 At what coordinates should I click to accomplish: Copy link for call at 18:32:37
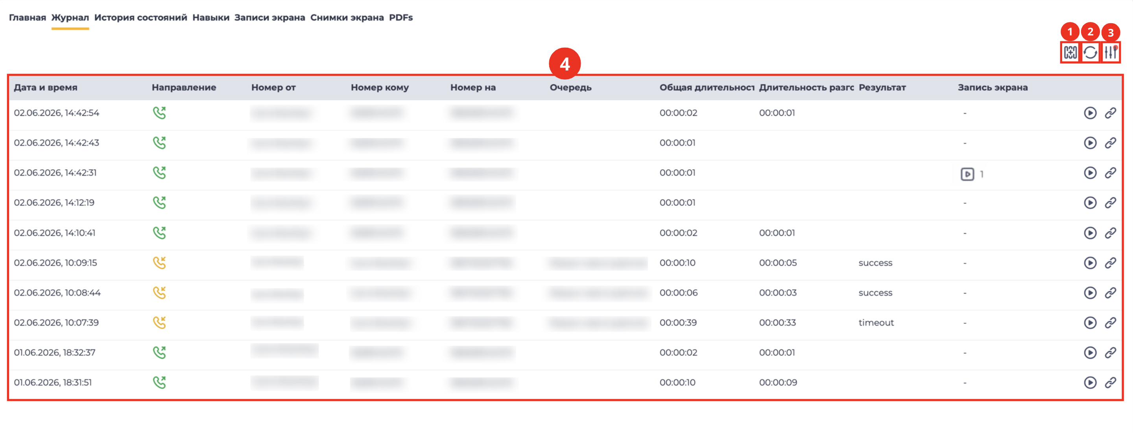point(1110,352)
